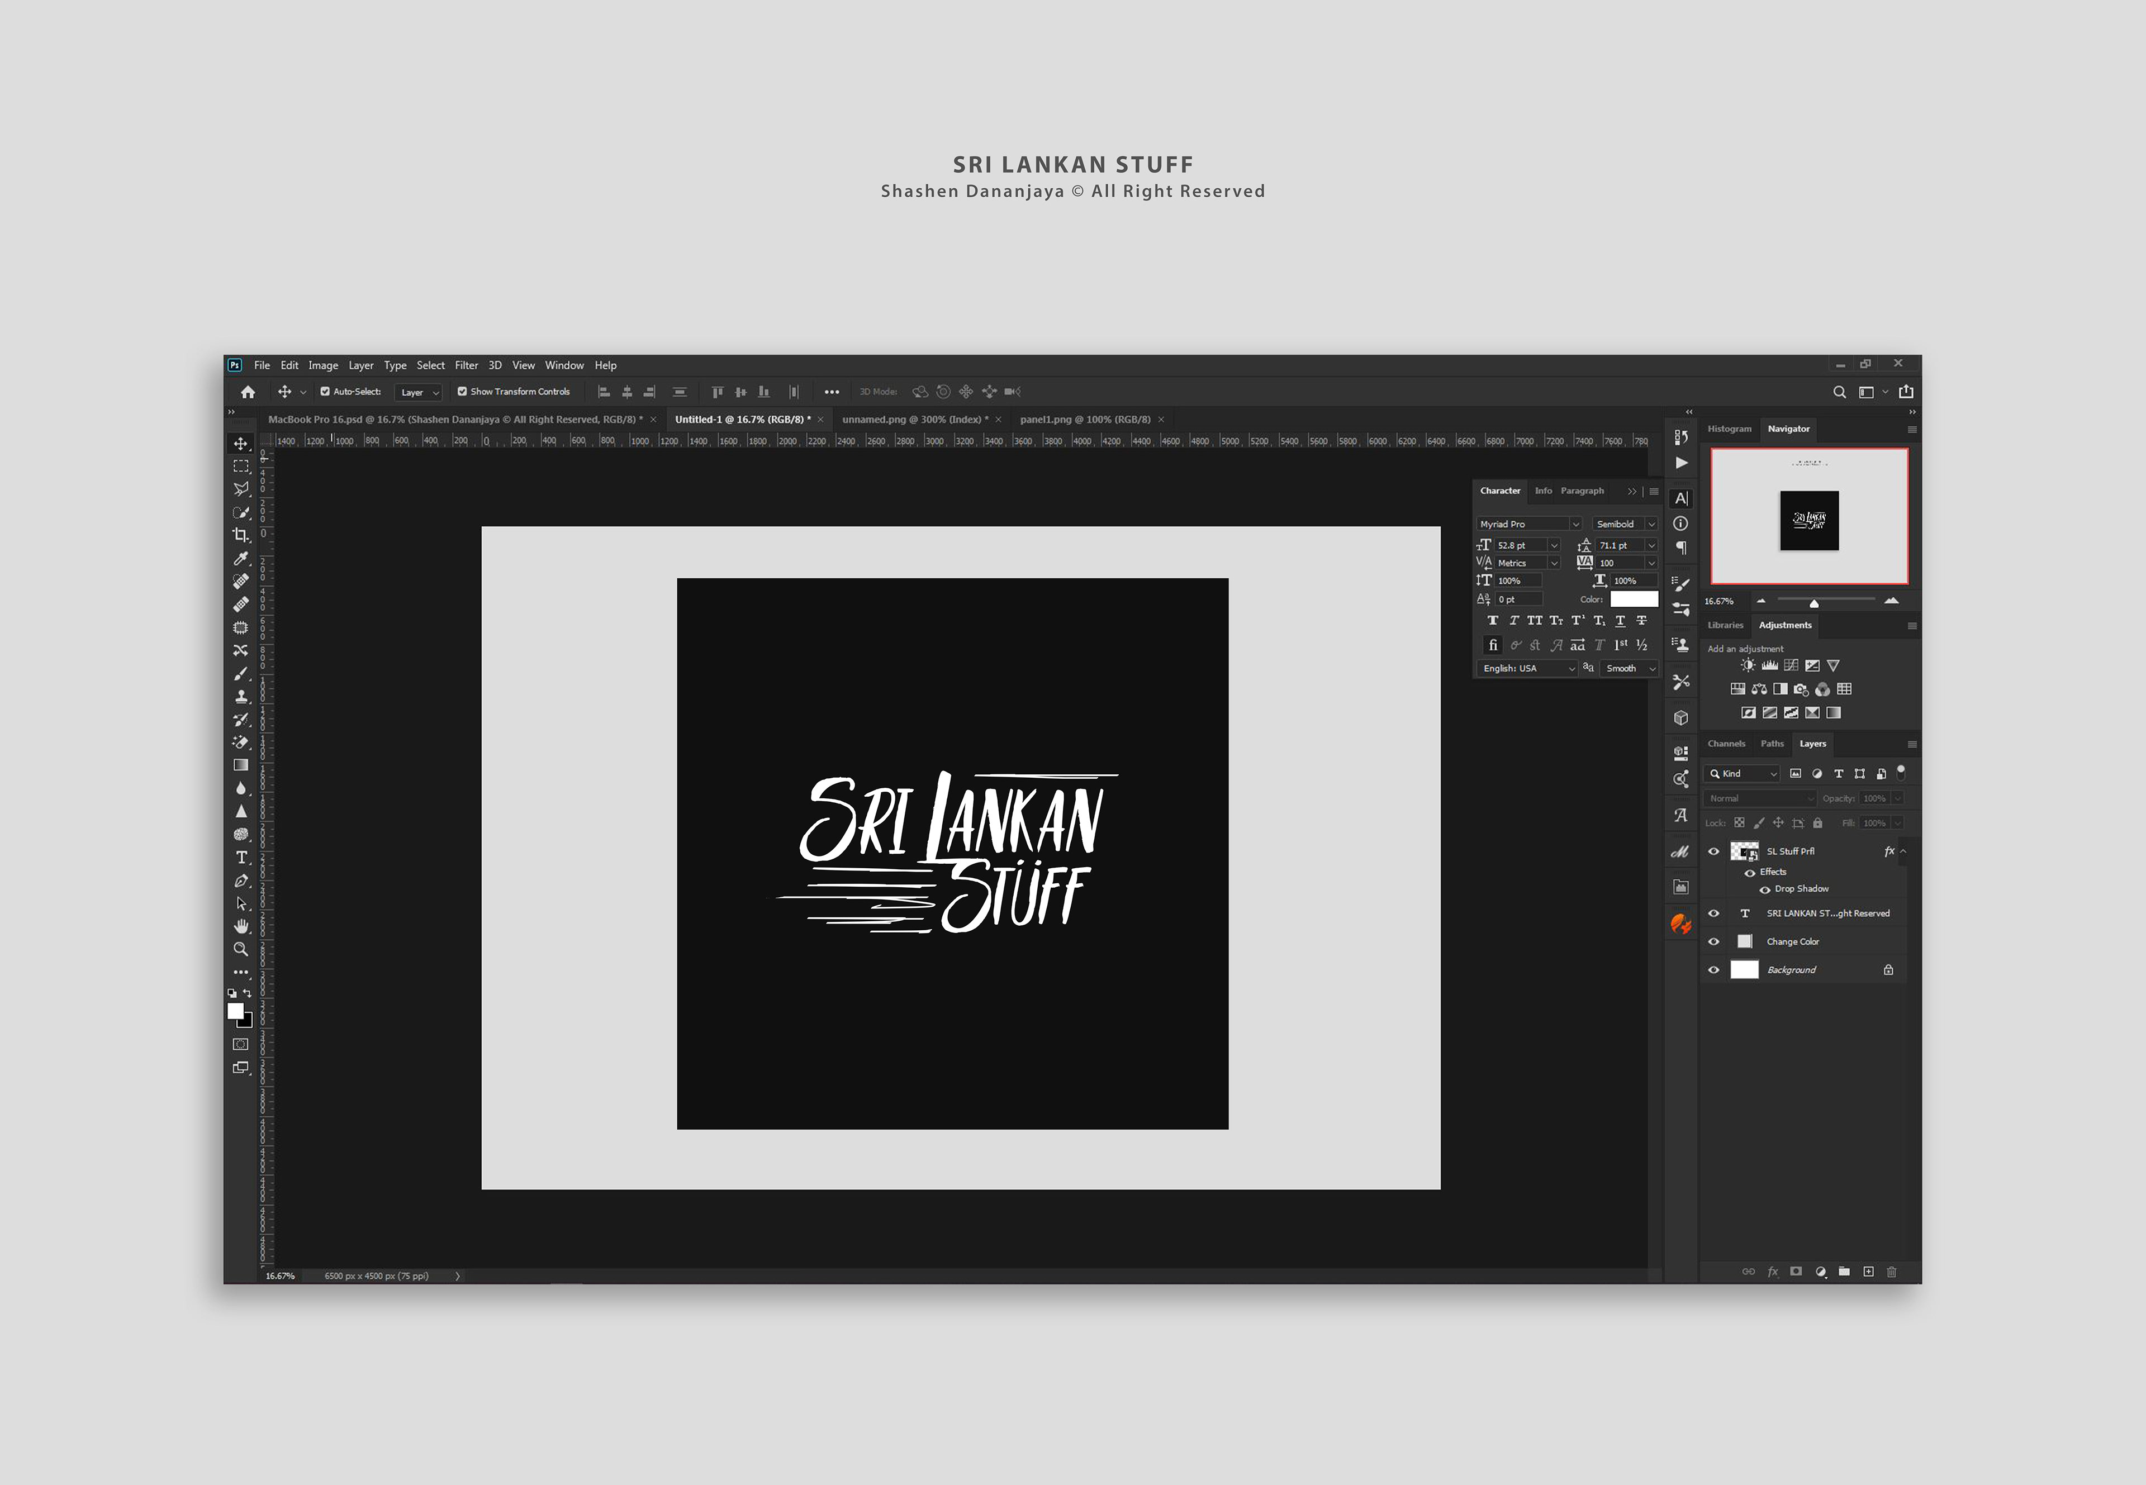Image resolution: width=2146 pixels, height=1485 pixels.
Task: Open the search icon at top right
Action: click(x=1839, y=392)
